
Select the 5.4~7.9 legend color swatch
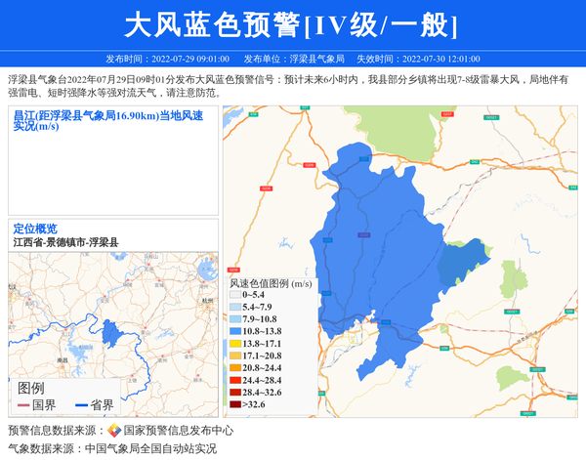pyautogui.click(x=235, y=307)
